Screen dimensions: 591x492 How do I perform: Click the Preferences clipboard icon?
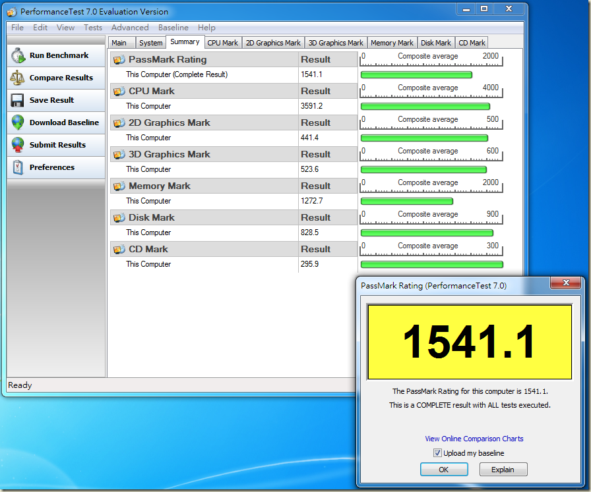pos(18,167)
